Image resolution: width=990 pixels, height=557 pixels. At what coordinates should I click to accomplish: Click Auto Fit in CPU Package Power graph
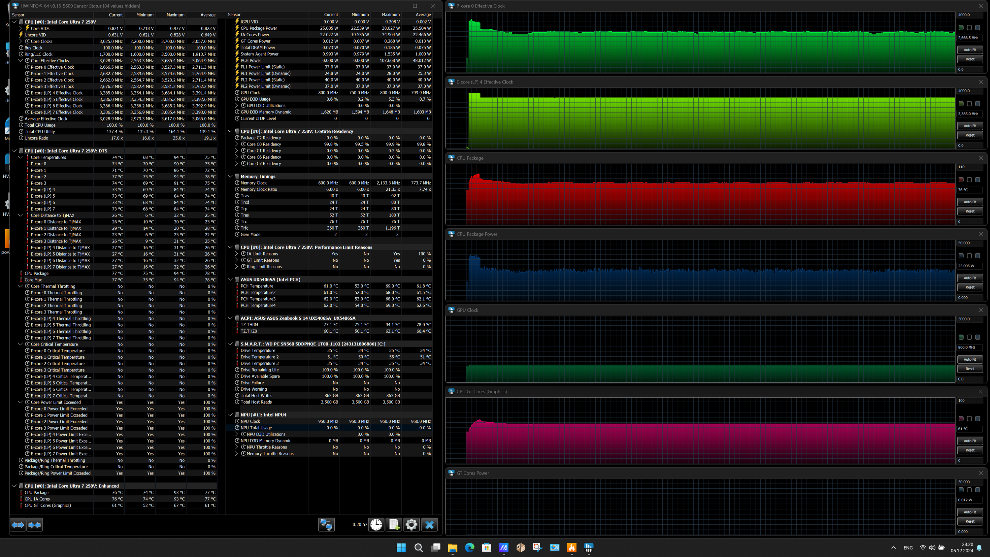click(970, 278)
